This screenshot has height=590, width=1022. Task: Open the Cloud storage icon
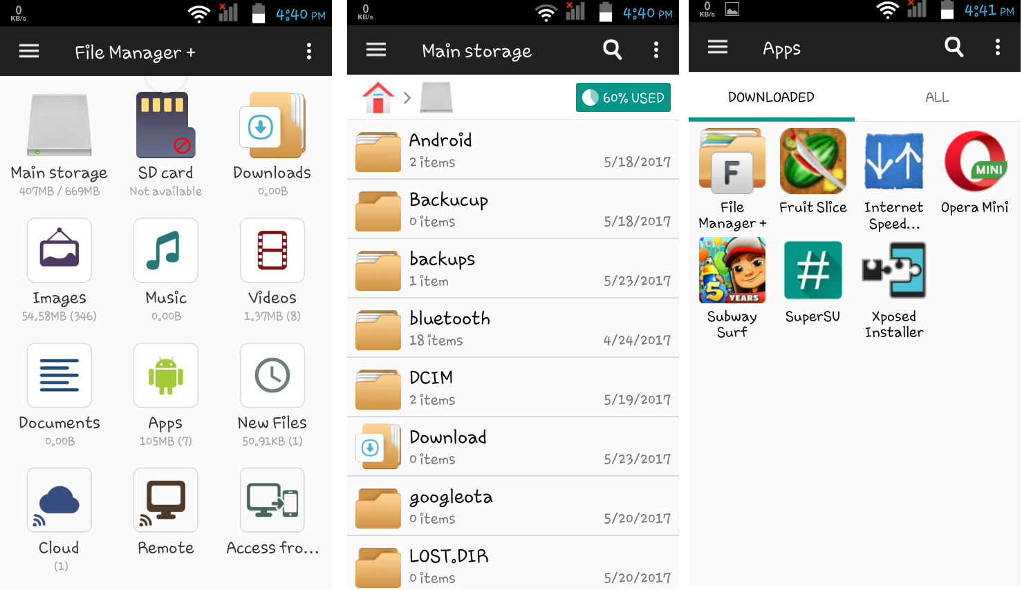click(59, 500)
